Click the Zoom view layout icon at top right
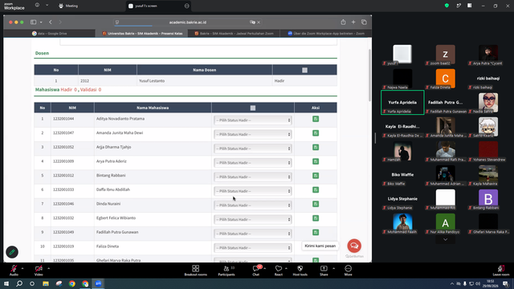Viewport: 514px width, 289px height. (469, 6)
